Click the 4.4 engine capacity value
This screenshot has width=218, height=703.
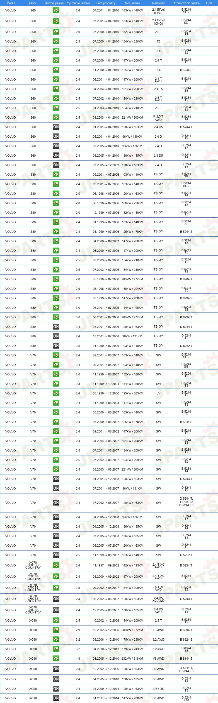pyautogui.click(x=78, y=659)
